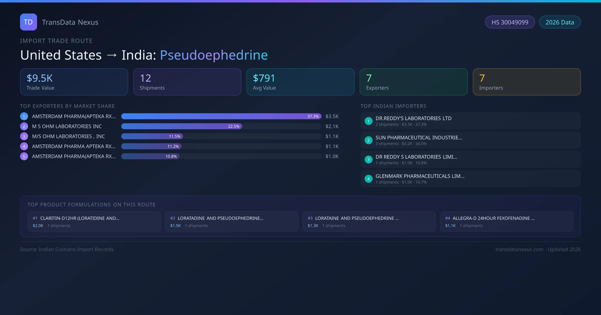
Task: Click rank 2 badge for M S Ohm Laboratories
Action: click(x=24, y=126)
